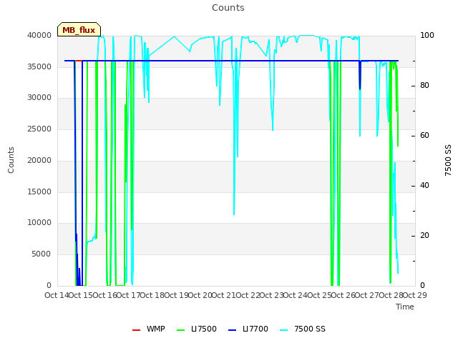Click the cyan 7500 SS legend swatch
458x343 pixels.
(x=283, y=330)
